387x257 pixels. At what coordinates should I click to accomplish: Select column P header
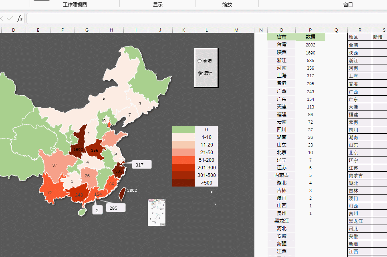pyautogui.click(x=310, y=30)
